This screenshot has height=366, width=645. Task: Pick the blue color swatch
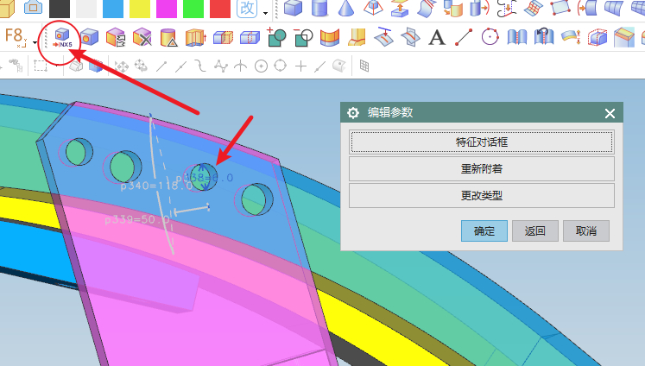pyautogui.click(x=113, y=9)
